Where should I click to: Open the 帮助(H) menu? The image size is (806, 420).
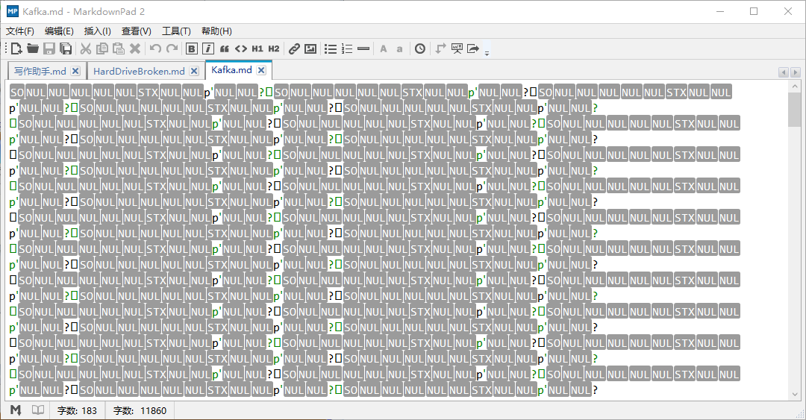(x=216, y=31)
